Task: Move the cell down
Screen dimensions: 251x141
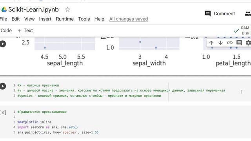Action: click(x=220, y=43)
